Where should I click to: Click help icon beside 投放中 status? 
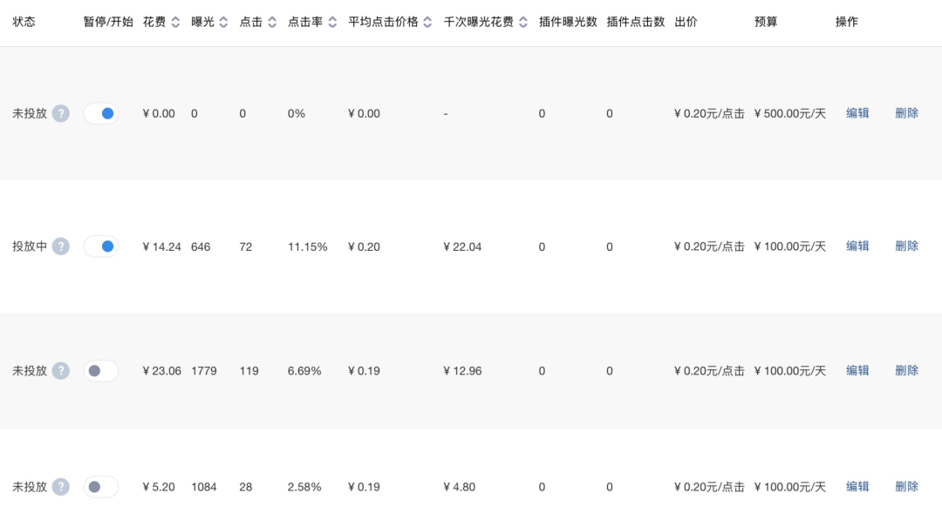60,246
